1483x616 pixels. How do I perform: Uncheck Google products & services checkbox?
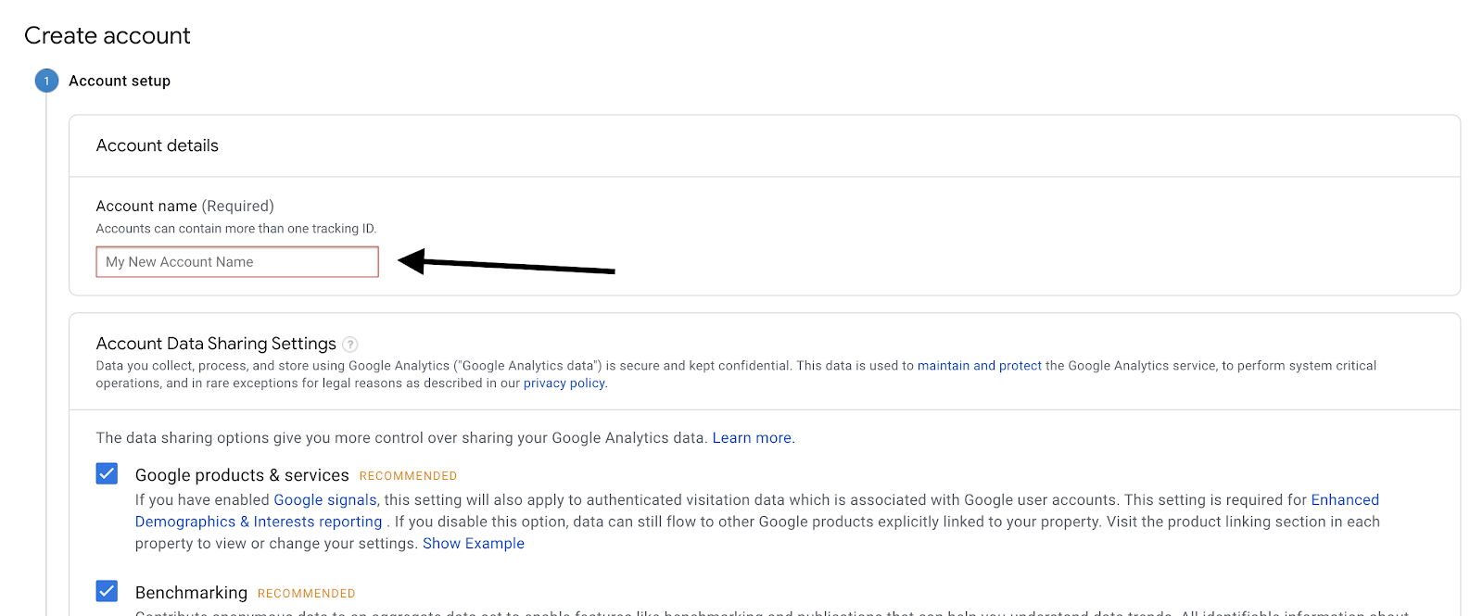[107, 474]
